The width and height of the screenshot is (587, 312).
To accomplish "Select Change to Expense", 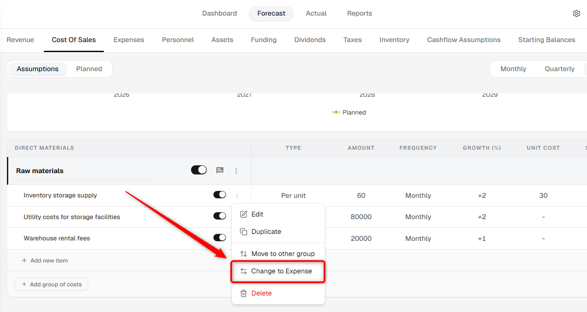I will click(x=278, y=271).
